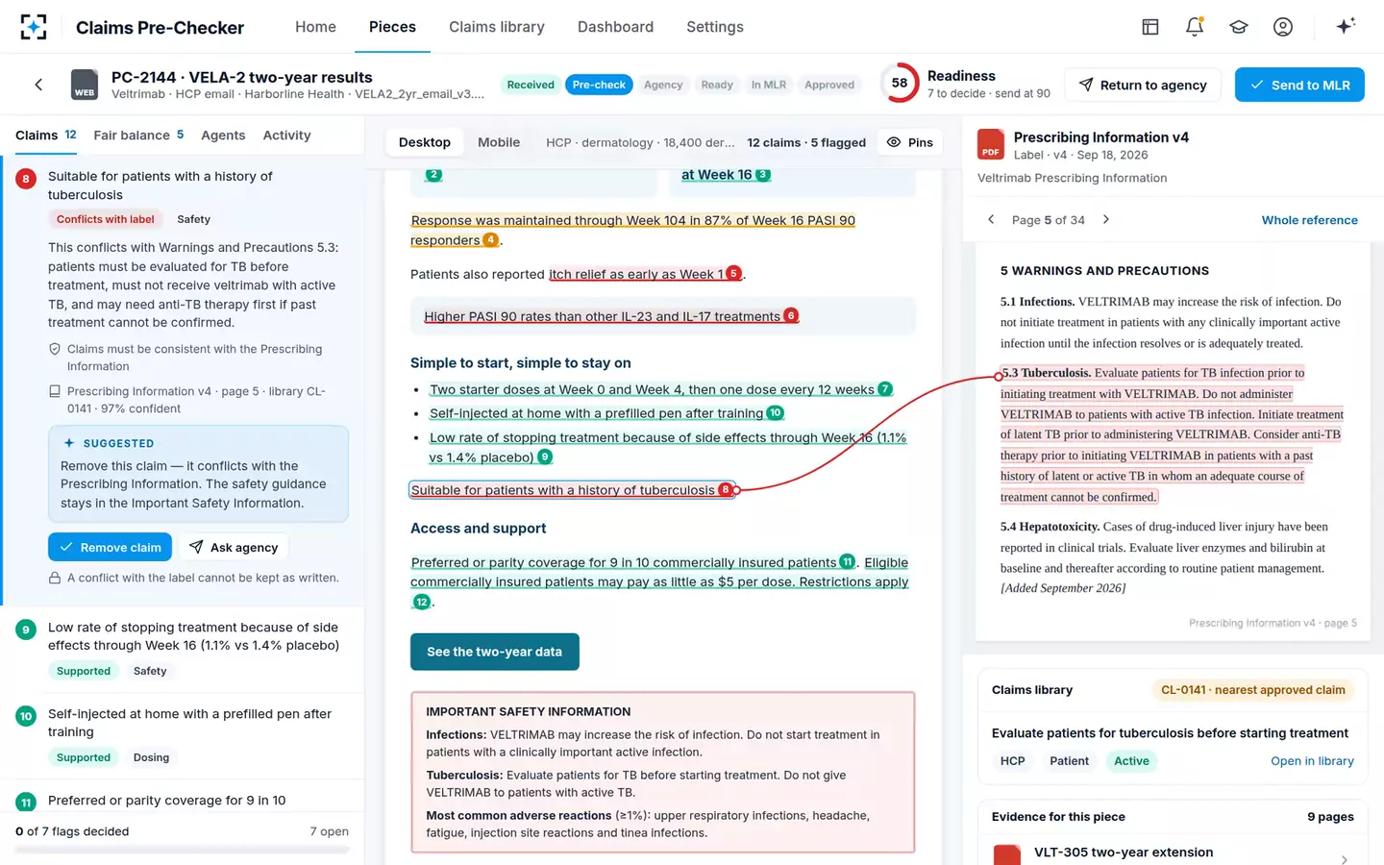
Task: Select claim 10 self-injected at home
Action: click(x=183, y=736)
